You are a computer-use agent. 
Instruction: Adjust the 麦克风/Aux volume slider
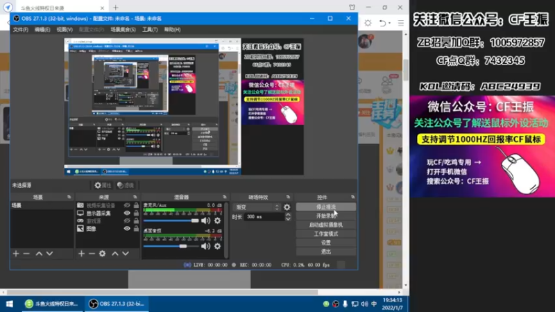[171, 220]
